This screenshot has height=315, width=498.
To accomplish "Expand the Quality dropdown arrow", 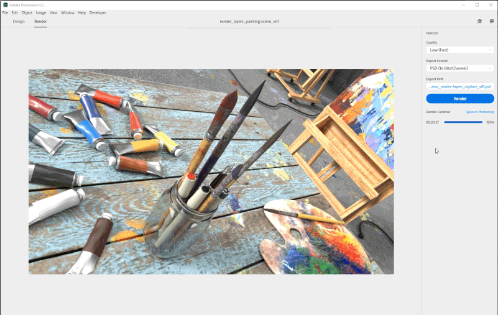I will point(490,50).
